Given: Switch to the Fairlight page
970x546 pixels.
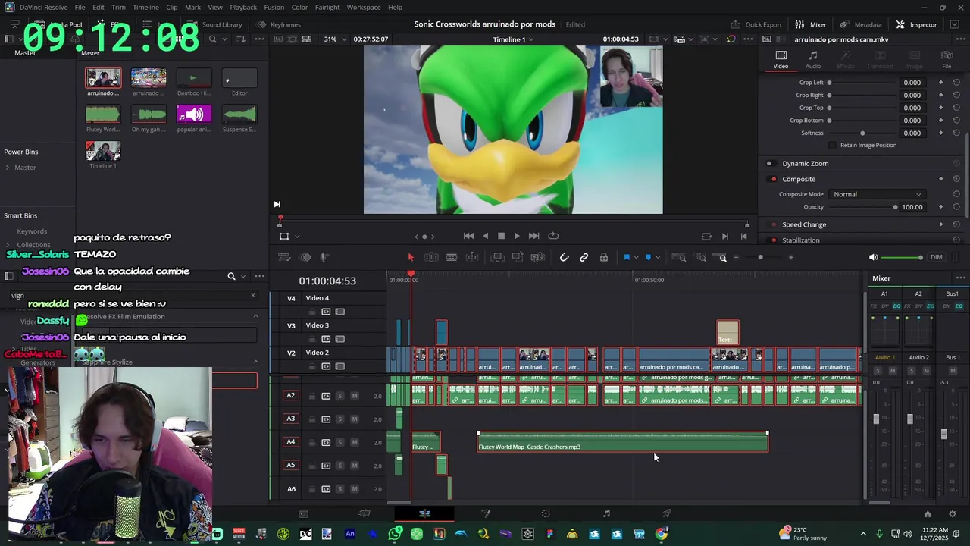Looking at the screenshot, I should pyautogui.click(x=606, y=514).
